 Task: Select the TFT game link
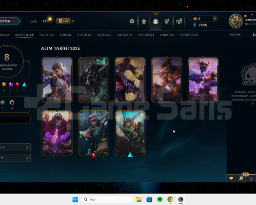45,21
